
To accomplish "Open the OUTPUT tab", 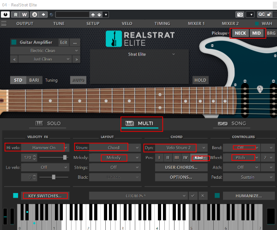I will pos(25,24).
